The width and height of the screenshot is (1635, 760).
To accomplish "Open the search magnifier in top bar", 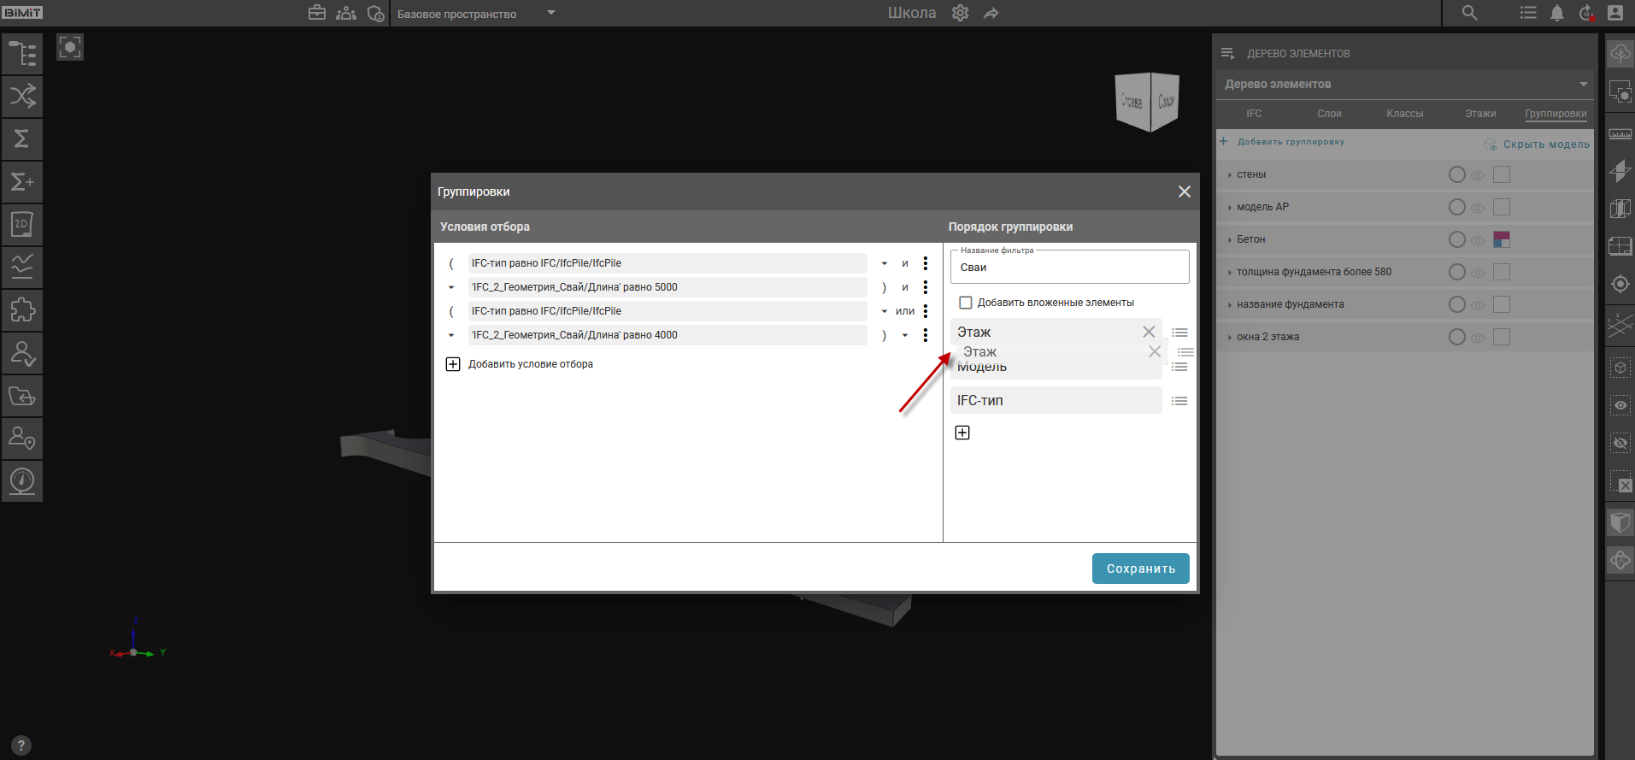I will click(1469, 13).
